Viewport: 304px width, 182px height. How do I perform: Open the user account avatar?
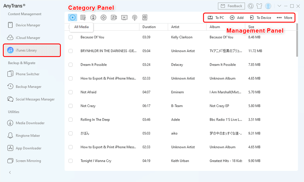coord(268,6)
